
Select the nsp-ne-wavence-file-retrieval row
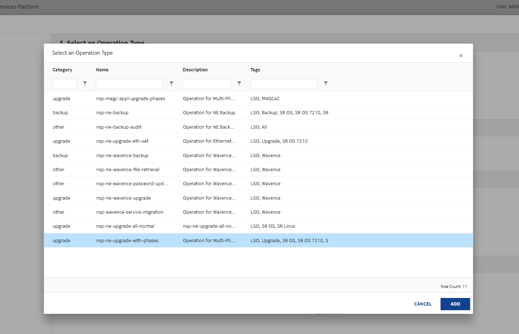tap(128, 170)
